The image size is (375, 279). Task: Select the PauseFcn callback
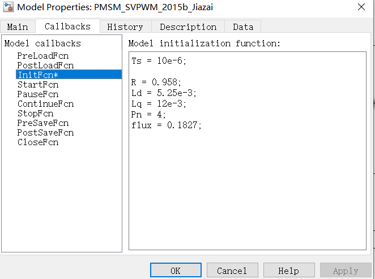[38, 94]
